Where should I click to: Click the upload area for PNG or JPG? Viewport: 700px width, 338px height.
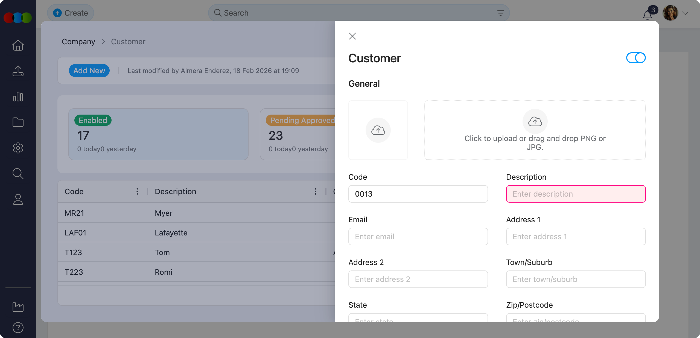click(x=535, y=130)
